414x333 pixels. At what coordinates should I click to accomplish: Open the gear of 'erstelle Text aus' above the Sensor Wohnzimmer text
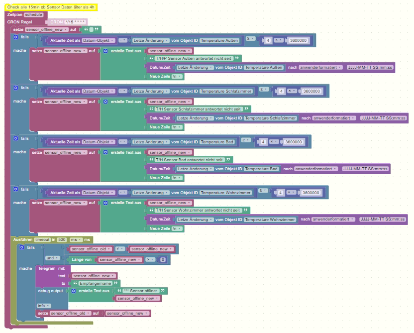105,203
